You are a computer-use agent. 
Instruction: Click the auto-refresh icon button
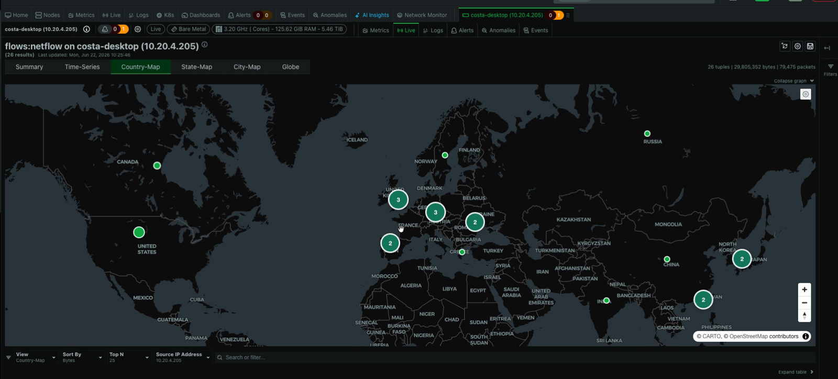click(785, 46)
